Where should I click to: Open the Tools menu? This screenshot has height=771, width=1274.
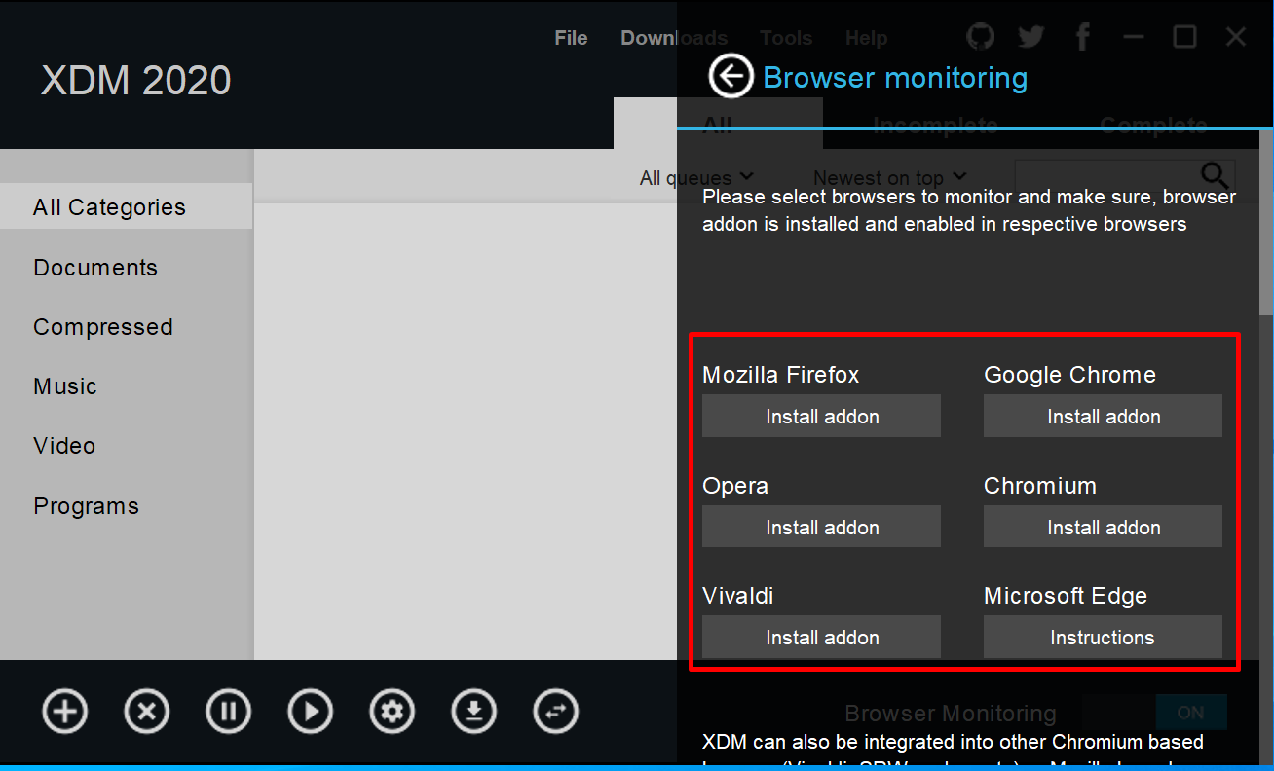[785, 37]
